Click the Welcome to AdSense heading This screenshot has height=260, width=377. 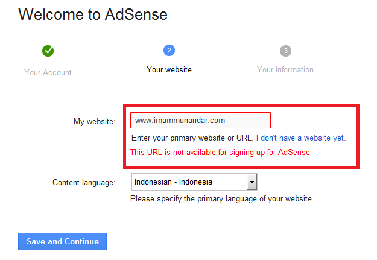[93, 15]
